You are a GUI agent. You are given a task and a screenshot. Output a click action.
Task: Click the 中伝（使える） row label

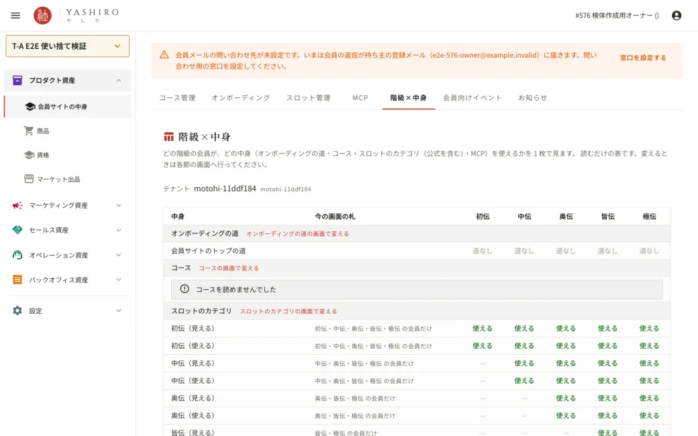(193, 380)
